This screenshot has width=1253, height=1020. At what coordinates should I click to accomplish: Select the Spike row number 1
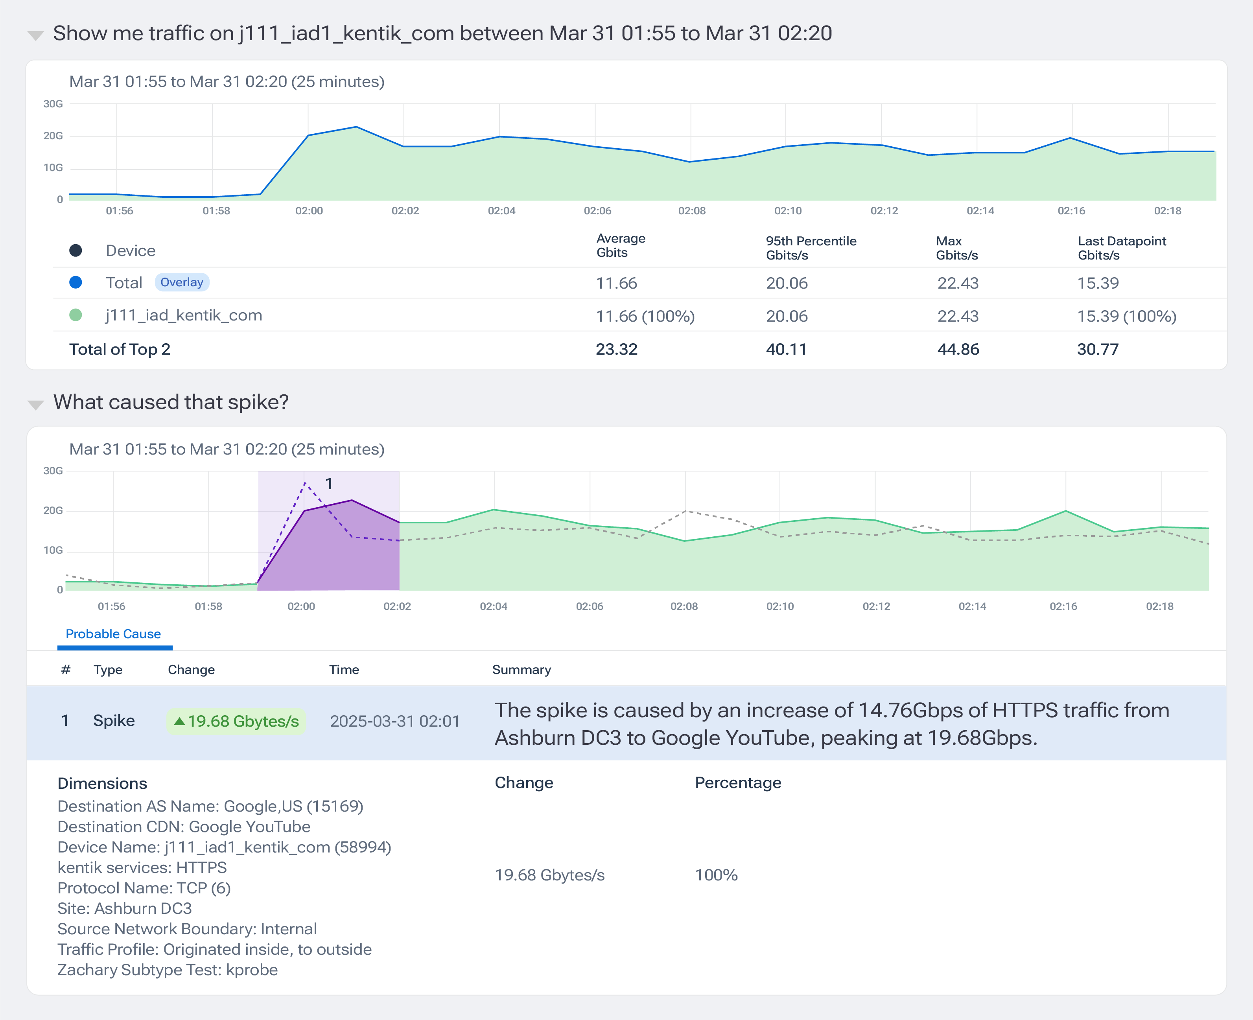(65, 721)
